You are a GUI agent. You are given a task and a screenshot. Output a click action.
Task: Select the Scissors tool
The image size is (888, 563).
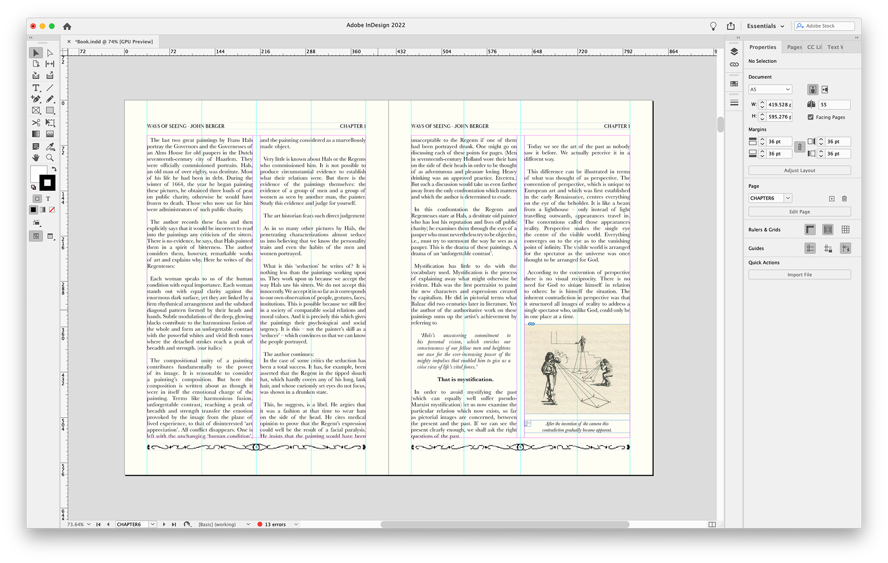36,123
